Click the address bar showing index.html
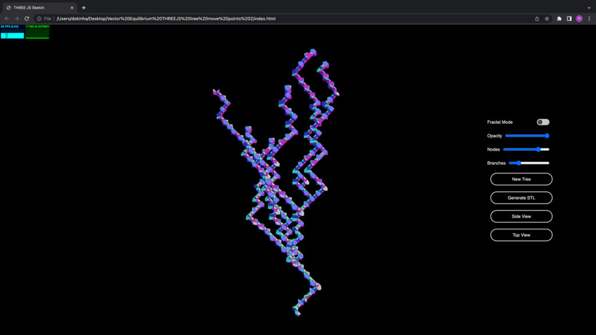This screenshot has width=596, height=335. click(x=175, y=18)
